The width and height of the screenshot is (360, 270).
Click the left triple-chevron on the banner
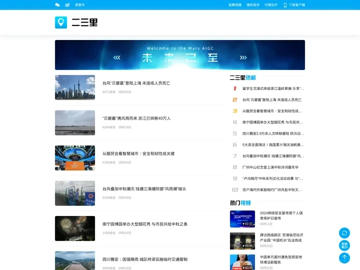[116, 57]
